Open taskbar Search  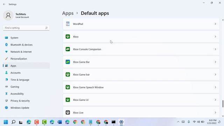pos(13,122)
